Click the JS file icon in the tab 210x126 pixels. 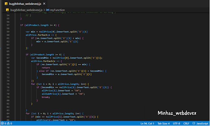[x=6, y=4]
